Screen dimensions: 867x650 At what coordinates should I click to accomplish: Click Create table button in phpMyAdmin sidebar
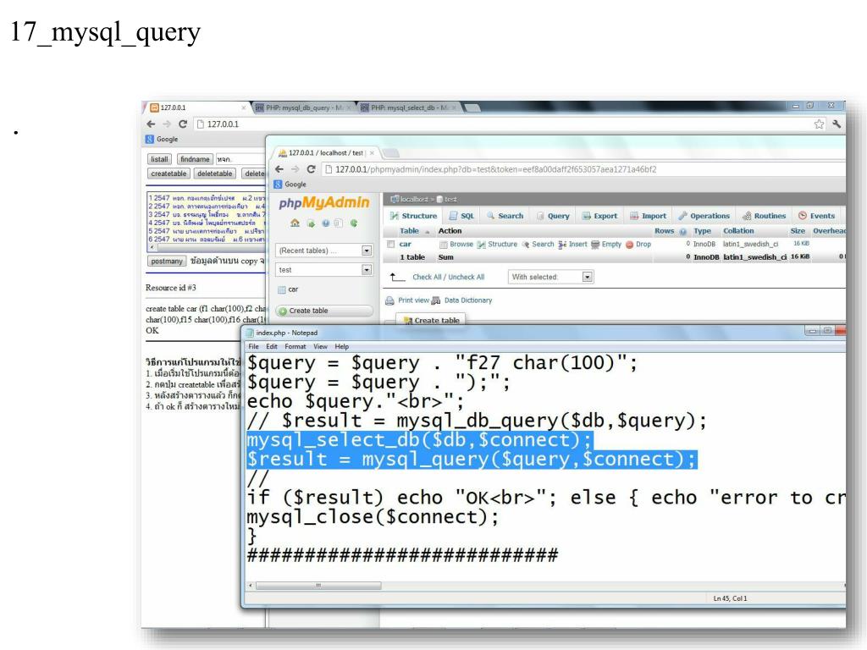[323, 311]
